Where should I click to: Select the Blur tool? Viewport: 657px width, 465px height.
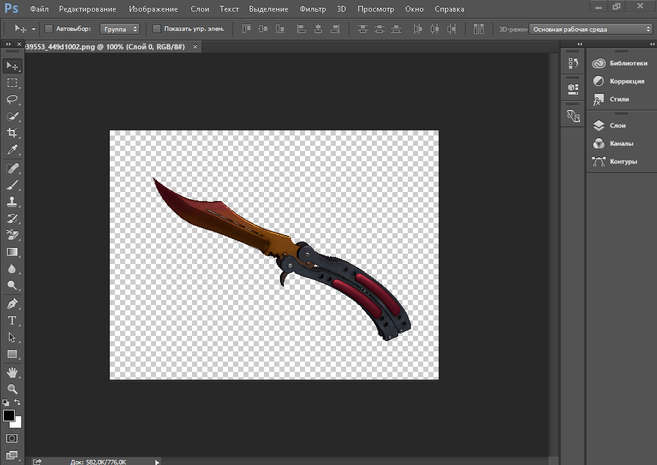click(12, 268)
